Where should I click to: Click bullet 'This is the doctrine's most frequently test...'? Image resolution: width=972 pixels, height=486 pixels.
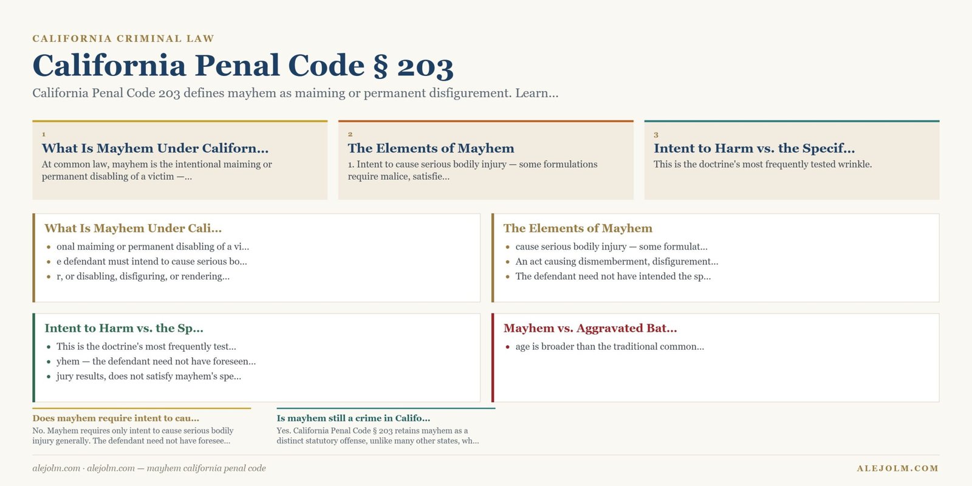(146, 346)
